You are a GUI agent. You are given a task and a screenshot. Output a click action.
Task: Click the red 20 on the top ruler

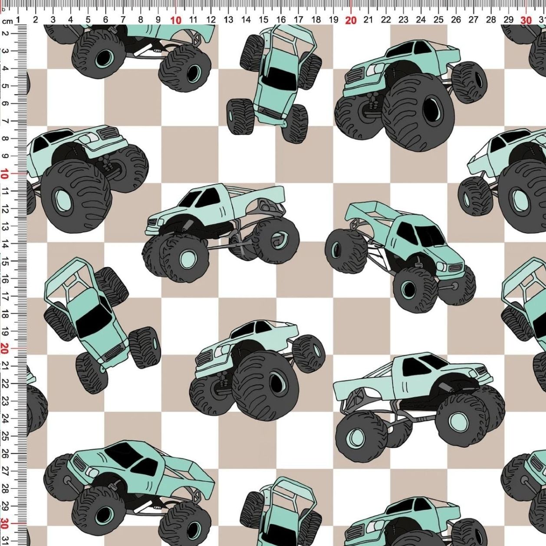(x=351, y=20)
